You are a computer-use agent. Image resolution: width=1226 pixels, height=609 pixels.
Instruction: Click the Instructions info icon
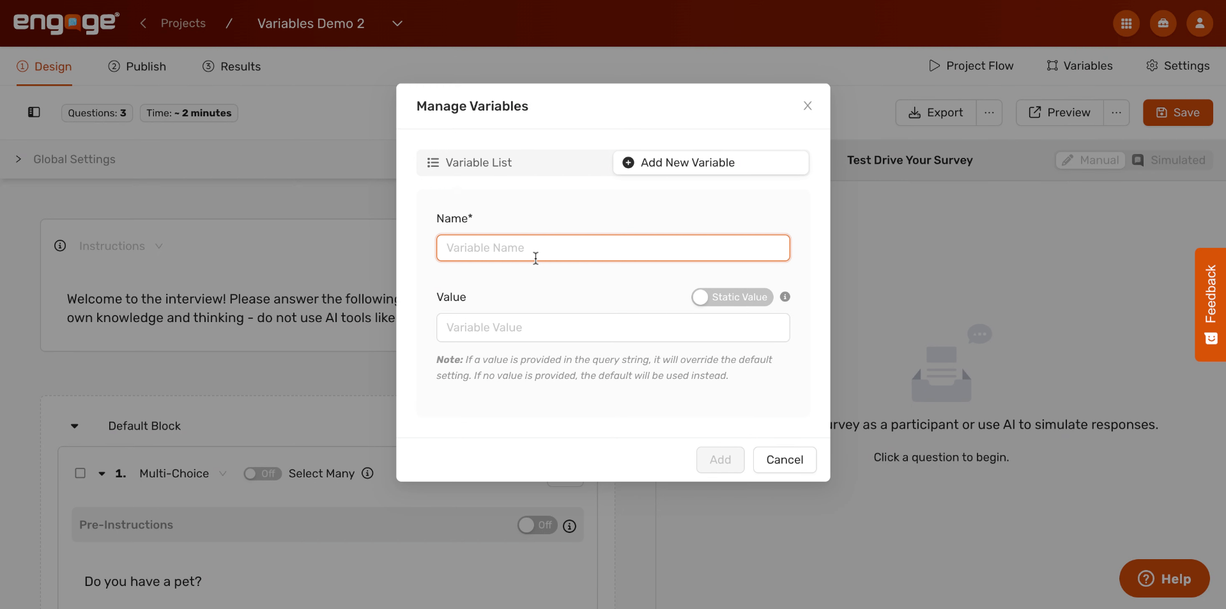60,246
